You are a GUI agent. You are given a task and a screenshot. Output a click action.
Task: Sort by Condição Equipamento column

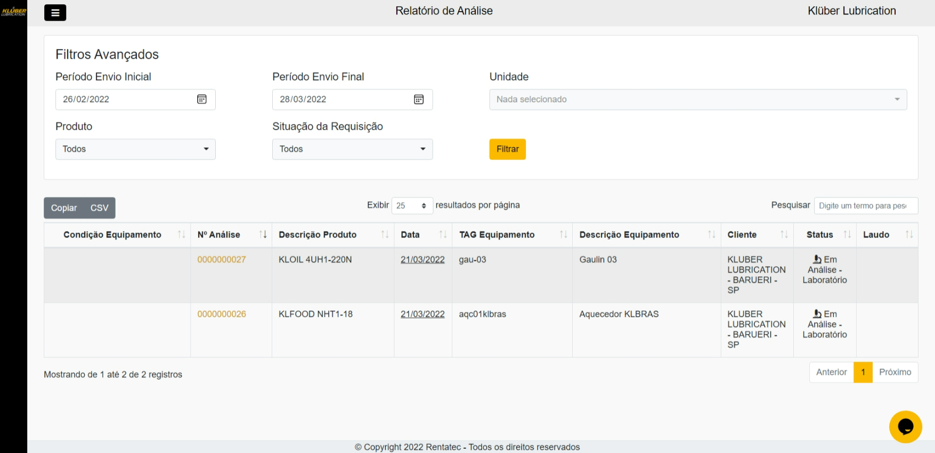[x=117, y=235]
